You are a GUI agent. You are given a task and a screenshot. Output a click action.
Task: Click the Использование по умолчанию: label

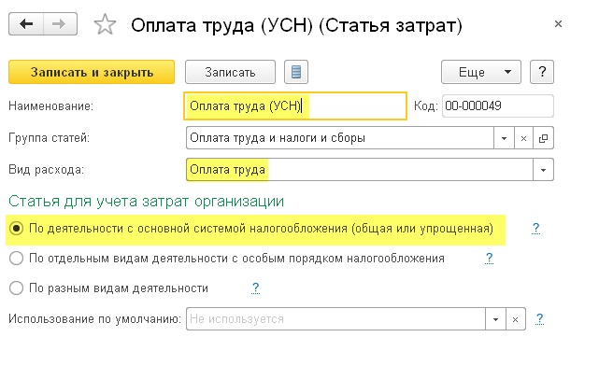tap(94, 319)
